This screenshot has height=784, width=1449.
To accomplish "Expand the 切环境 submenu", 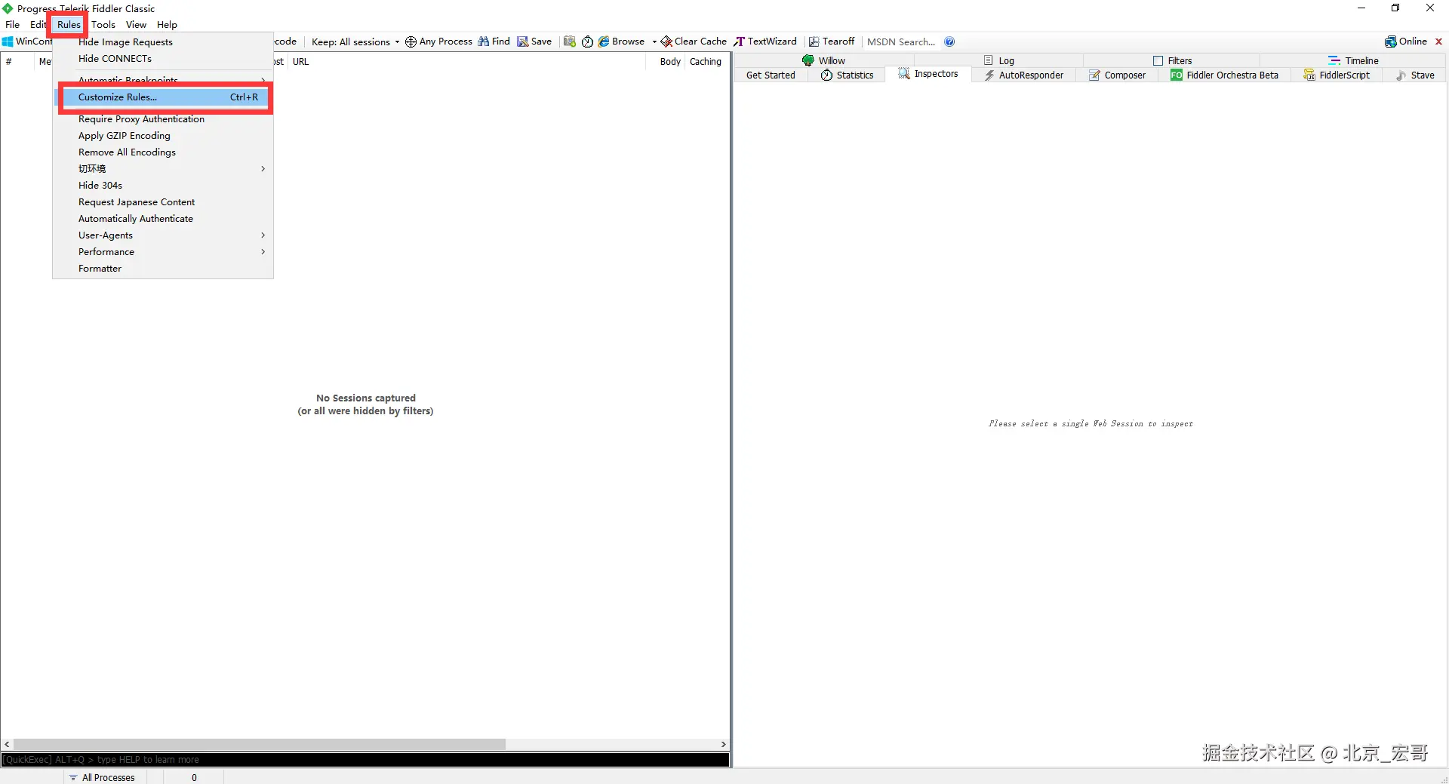I will (x=162, y=169).
